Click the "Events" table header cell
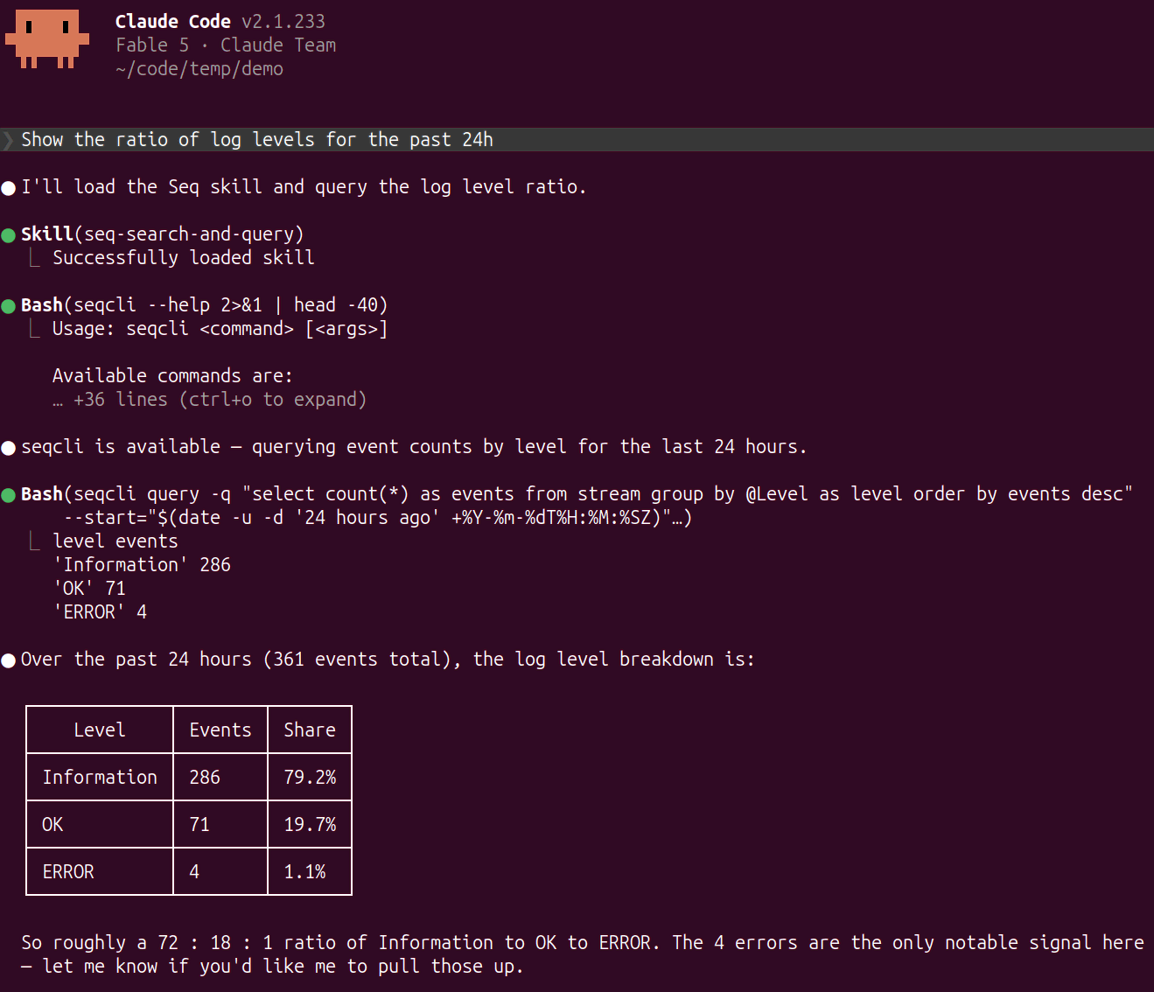 (x=220, y=730)
